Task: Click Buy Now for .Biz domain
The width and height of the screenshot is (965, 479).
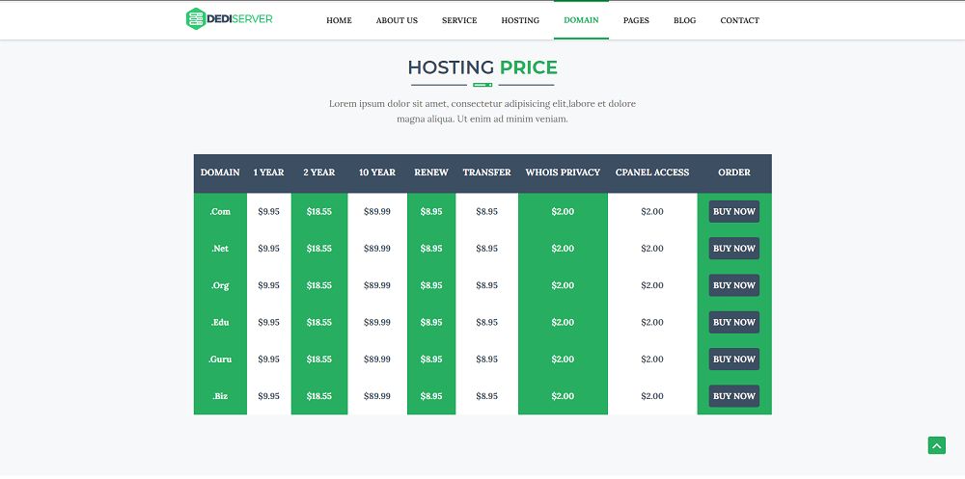Action: click(x=733, y=396)
